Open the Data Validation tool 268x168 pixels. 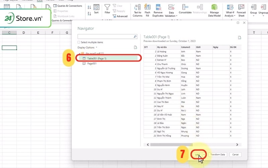(171, 11)
